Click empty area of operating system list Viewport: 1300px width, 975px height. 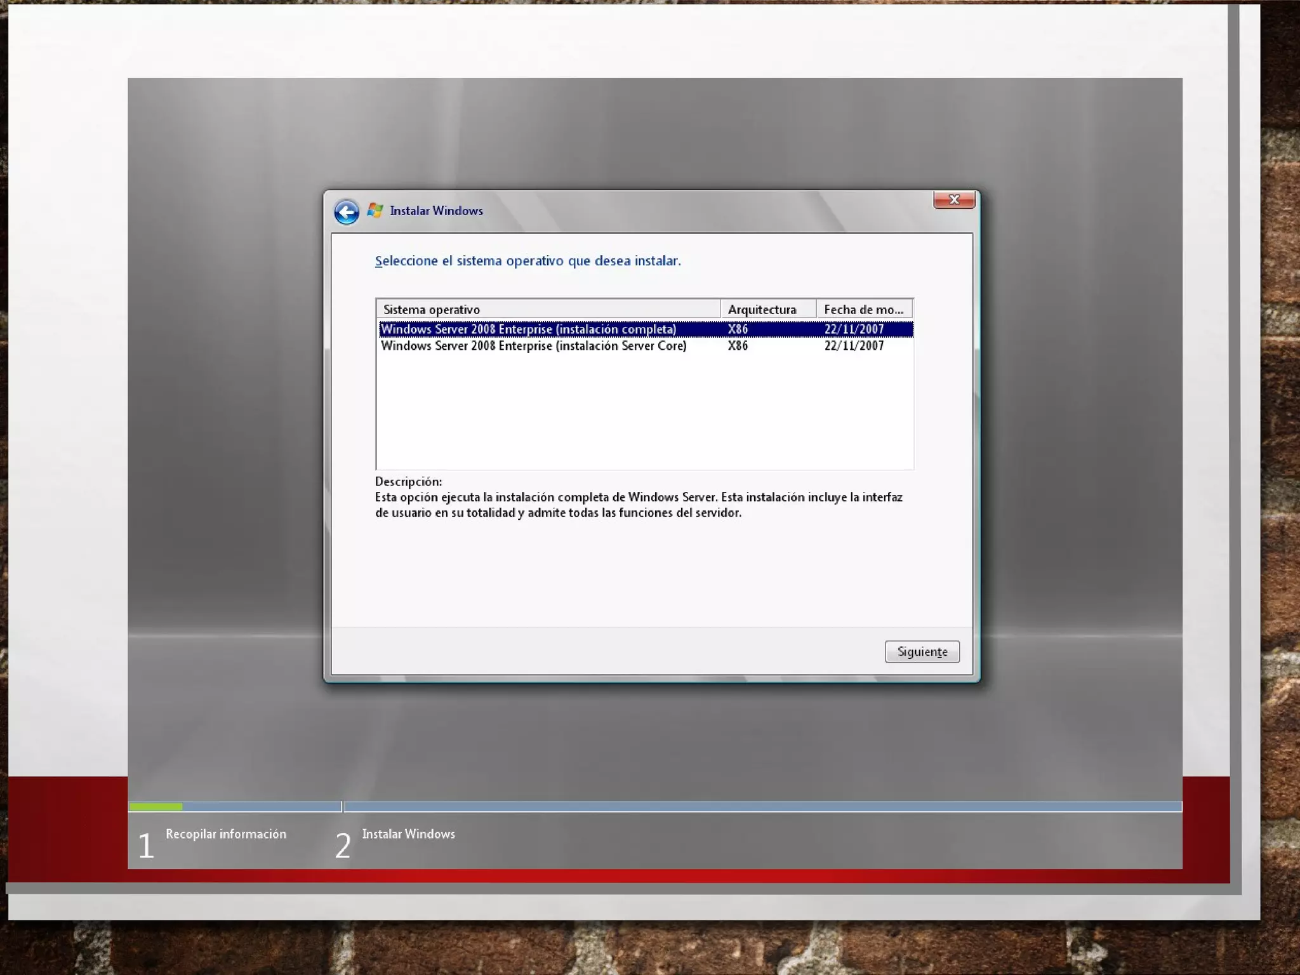(644, 413)
